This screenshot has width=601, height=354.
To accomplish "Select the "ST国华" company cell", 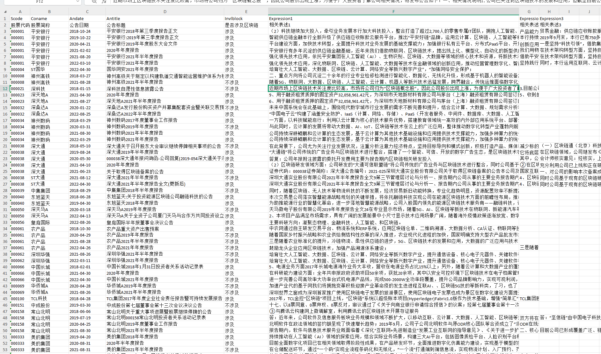I will [x=49, y=69].
